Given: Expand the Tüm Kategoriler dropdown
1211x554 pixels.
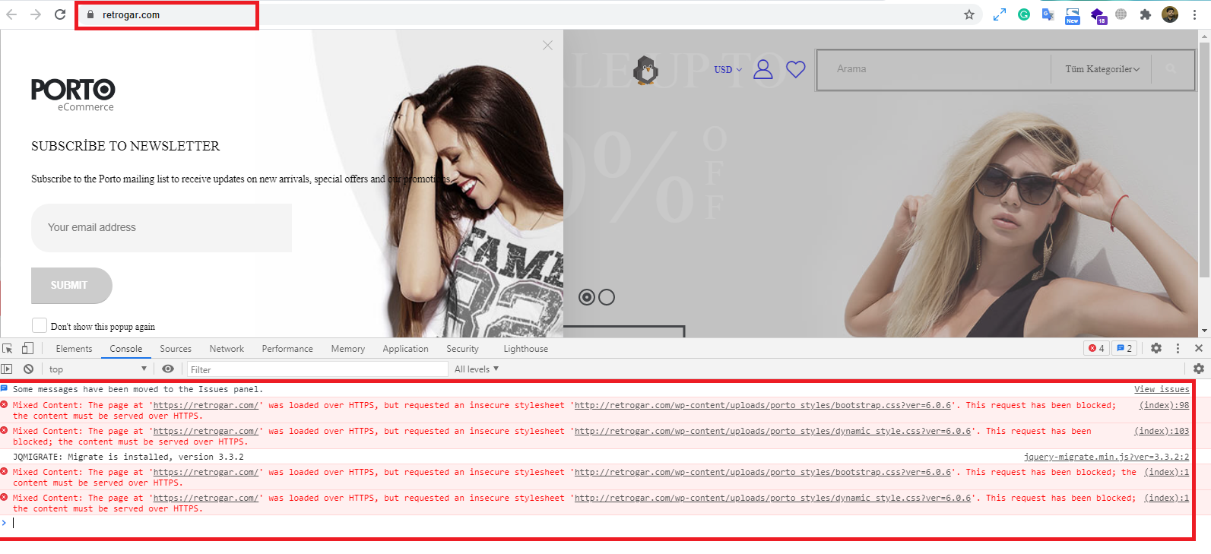Looking at the screenshot, I should tap(1102, 69).
